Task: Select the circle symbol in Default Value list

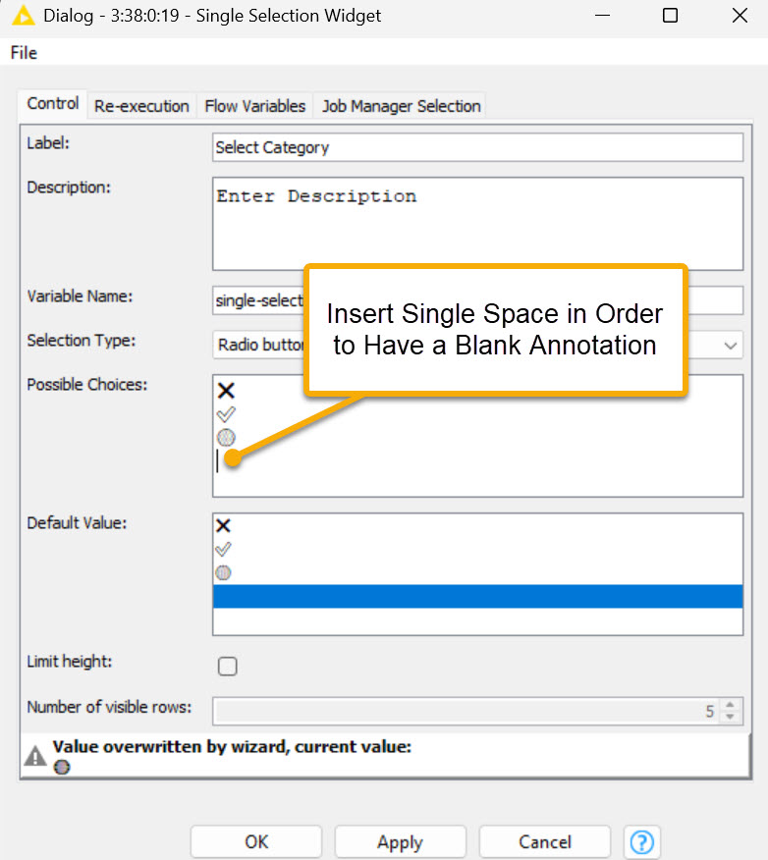Action: click(x=224, y=572)
